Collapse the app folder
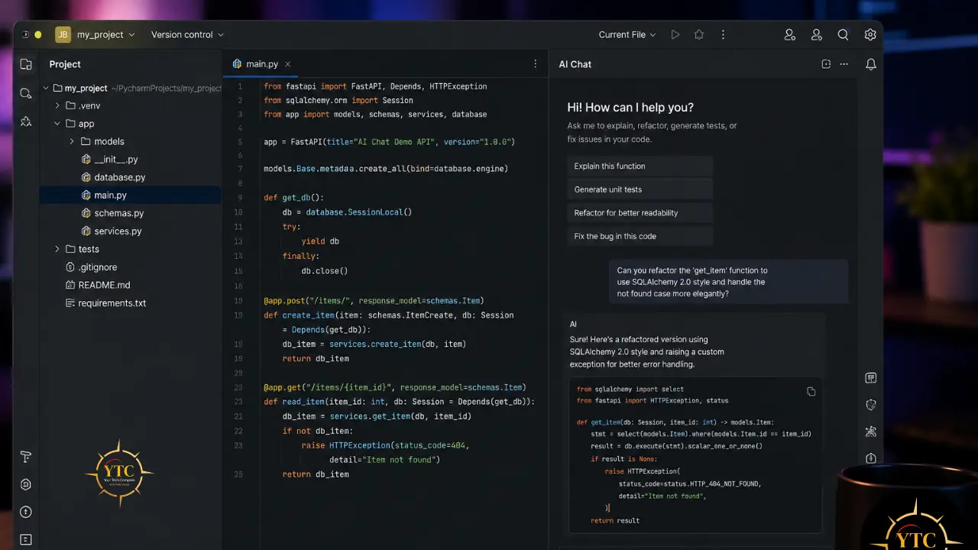Image resolution: width=978 pixels, height=550 pixels. coord(57,124)
